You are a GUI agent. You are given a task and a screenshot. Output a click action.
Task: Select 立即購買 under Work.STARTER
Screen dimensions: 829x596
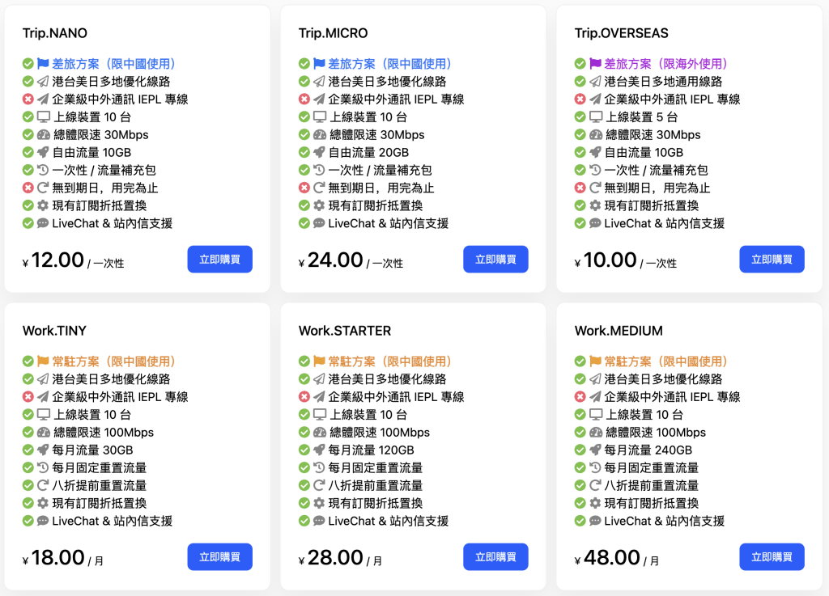tap(495, 557)
